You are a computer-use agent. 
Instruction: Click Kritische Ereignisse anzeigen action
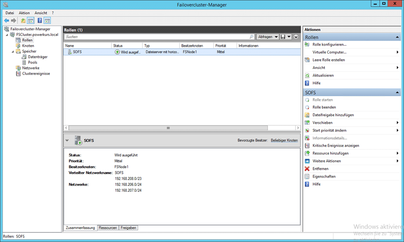pyautogui.click(x=336, y=146)
